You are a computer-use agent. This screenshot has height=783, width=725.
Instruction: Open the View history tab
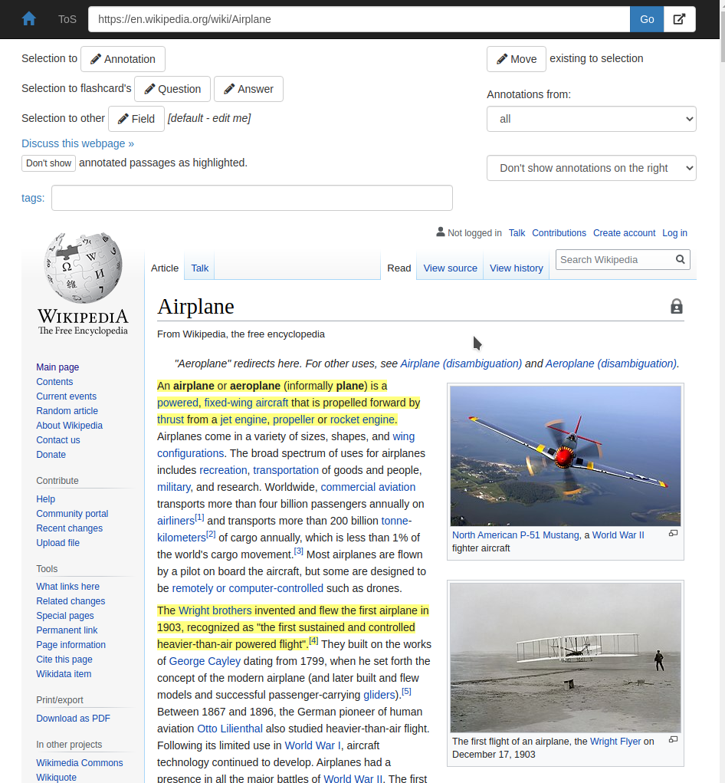point(516,268)
